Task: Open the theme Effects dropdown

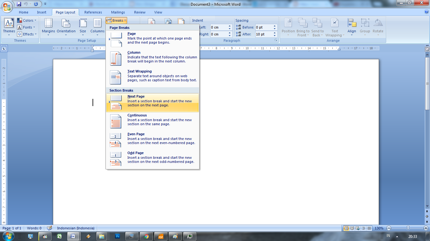Action: click(x=27, y=34)
